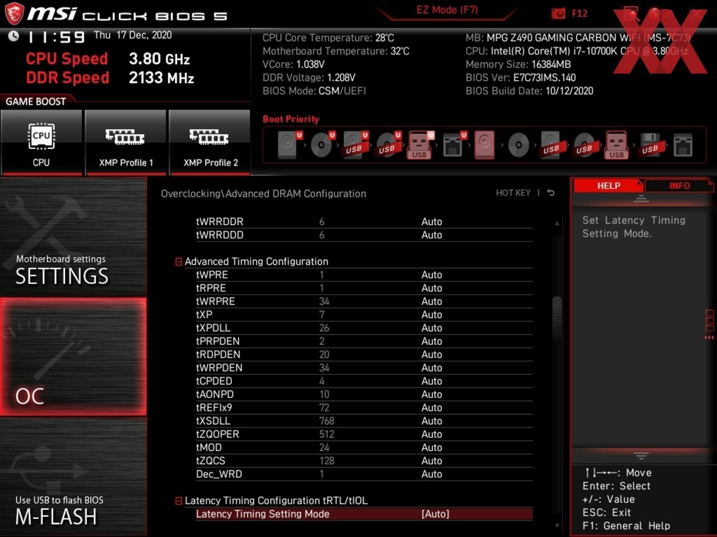The width and height of the screenshot is (717, 537).
Task: Edit the tPRPDEN Auto value field
Action: coord(432,341)
